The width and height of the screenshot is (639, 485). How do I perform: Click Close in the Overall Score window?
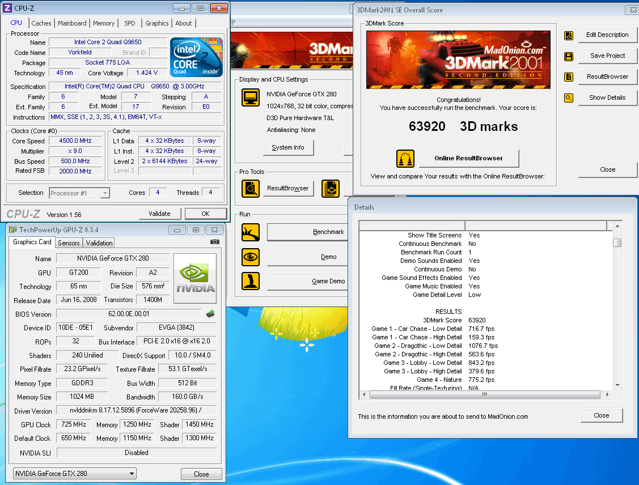click(x=607, y=169)
